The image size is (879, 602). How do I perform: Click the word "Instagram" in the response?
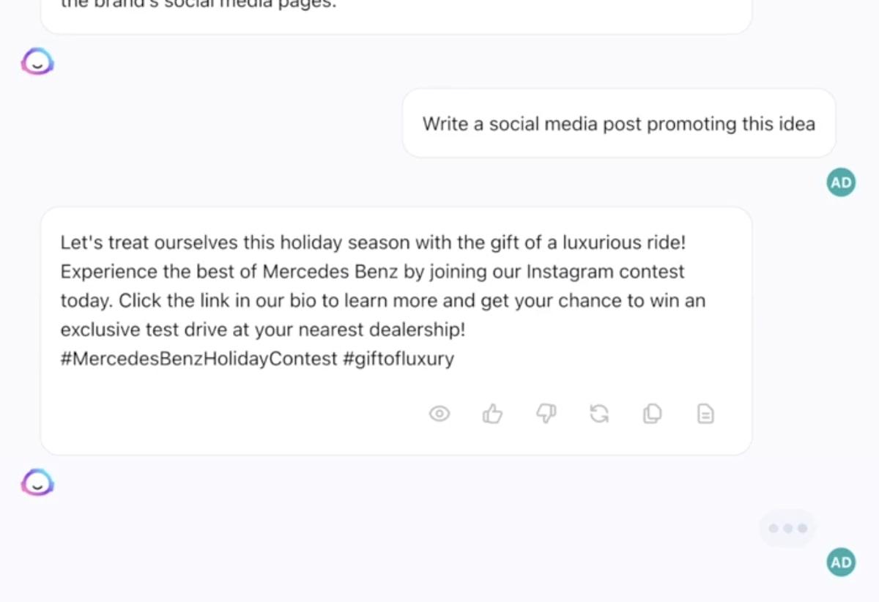[x=570, y=272]
